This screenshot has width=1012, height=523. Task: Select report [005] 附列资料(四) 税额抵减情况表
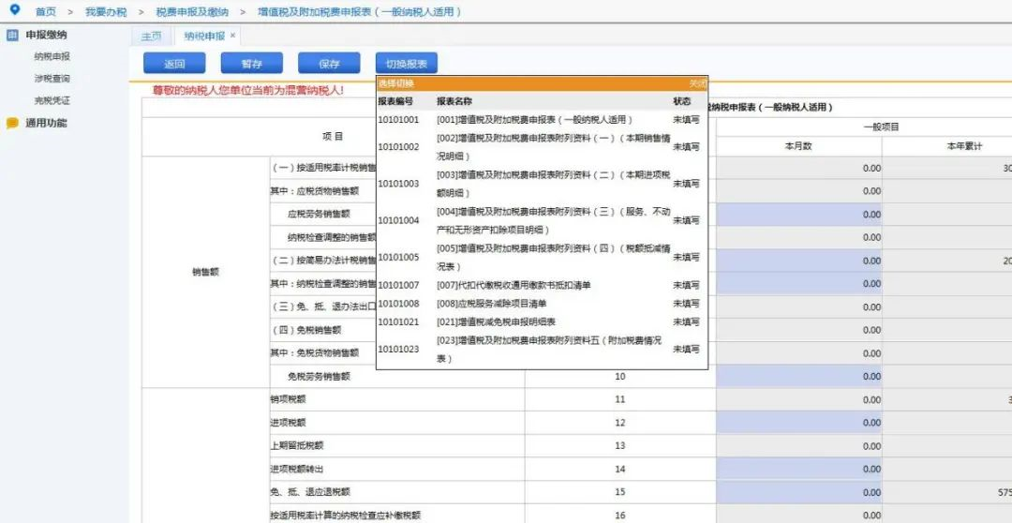pyautogui.click(x=554, y=258)
